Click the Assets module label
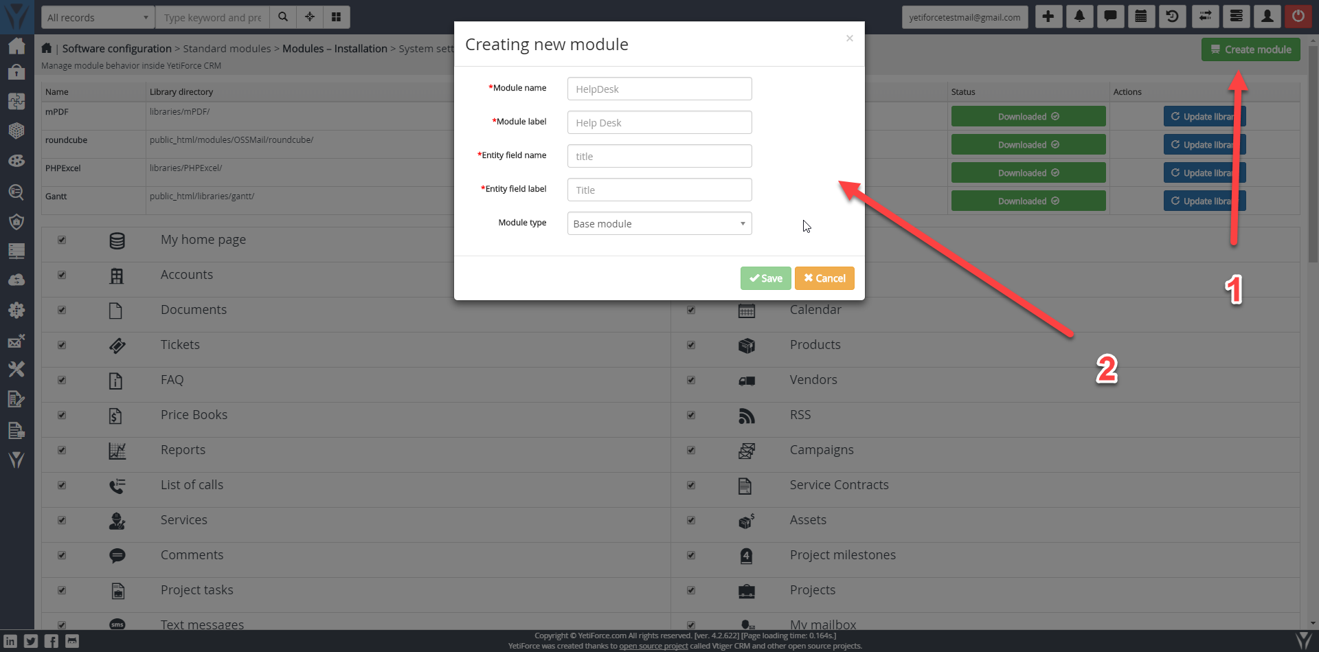 808,520
